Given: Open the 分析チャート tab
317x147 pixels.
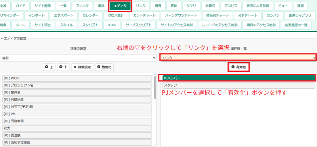Looking at the screenshot, I should coord(248,15).
